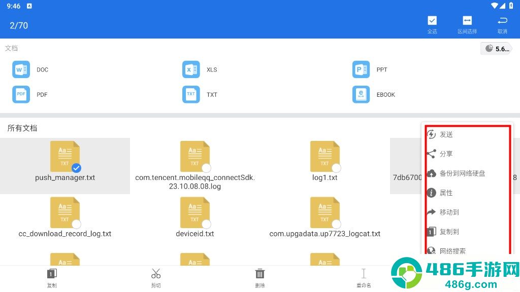Image resolution: width=520 pixels, height=292 pixels.
Task: Uncheck the push_manager.txt selection checkmark
Action: point(76,168)
